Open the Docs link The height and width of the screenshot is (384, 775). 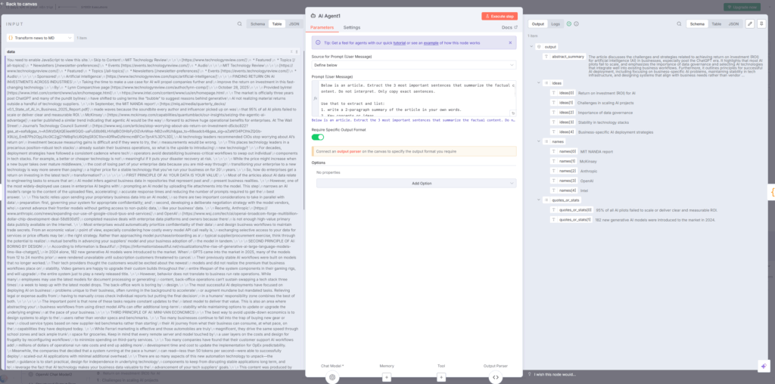pos(509,27)
